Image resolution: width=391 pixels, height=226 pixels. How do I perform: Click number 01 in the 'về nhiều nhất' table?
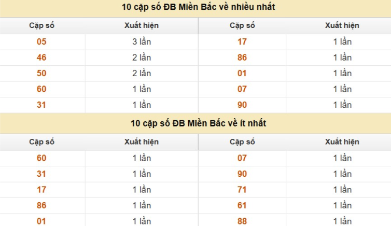click(242, 74)
